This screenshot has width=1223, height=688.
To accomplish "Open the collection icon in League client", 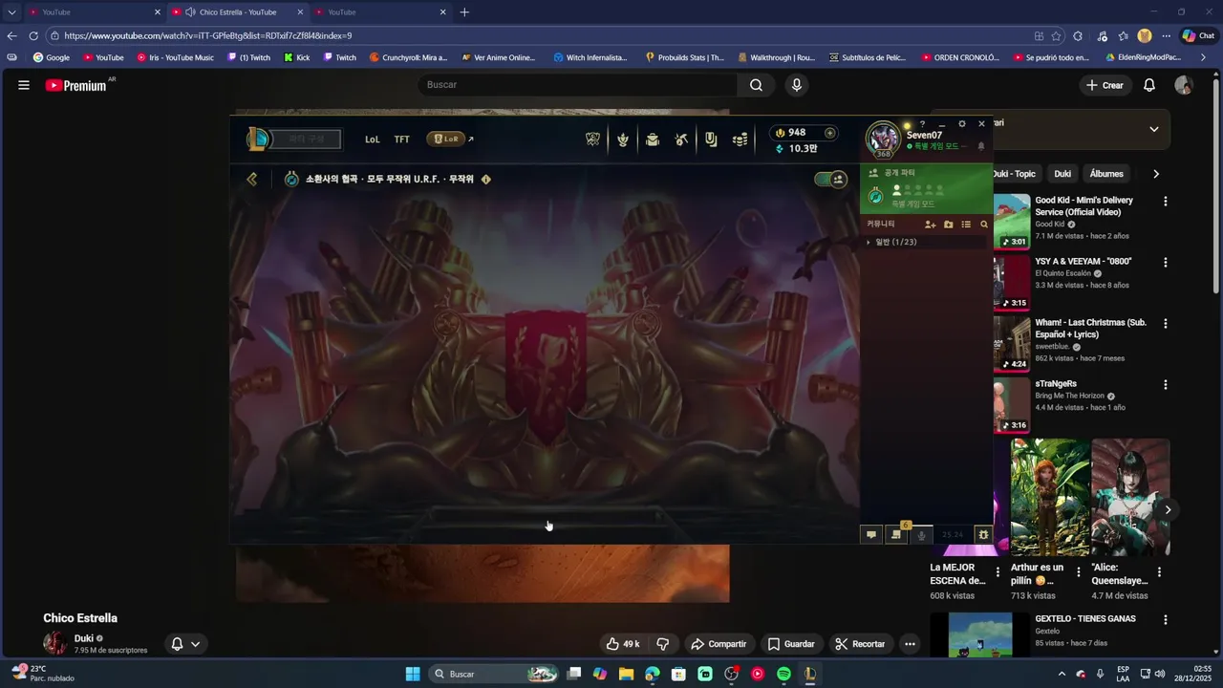I will click(653, 140).
